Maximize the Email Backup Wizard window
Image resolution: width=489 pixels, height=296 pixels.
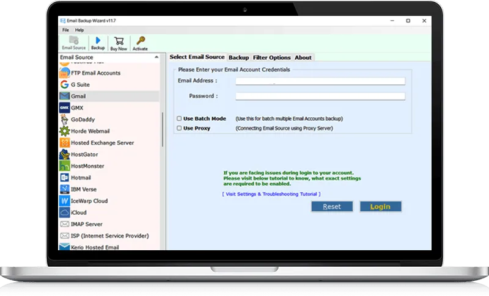coord(408,21)
